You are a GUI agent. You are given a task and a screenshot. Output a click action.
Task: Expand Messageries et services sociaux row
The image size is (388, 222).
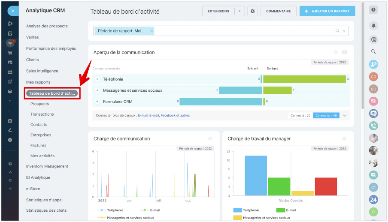point(97,90)
